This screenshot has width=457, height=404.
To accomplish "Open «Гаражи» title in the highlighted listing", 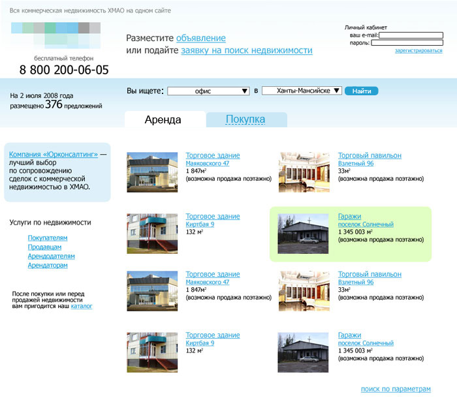I will click(349, 217).
